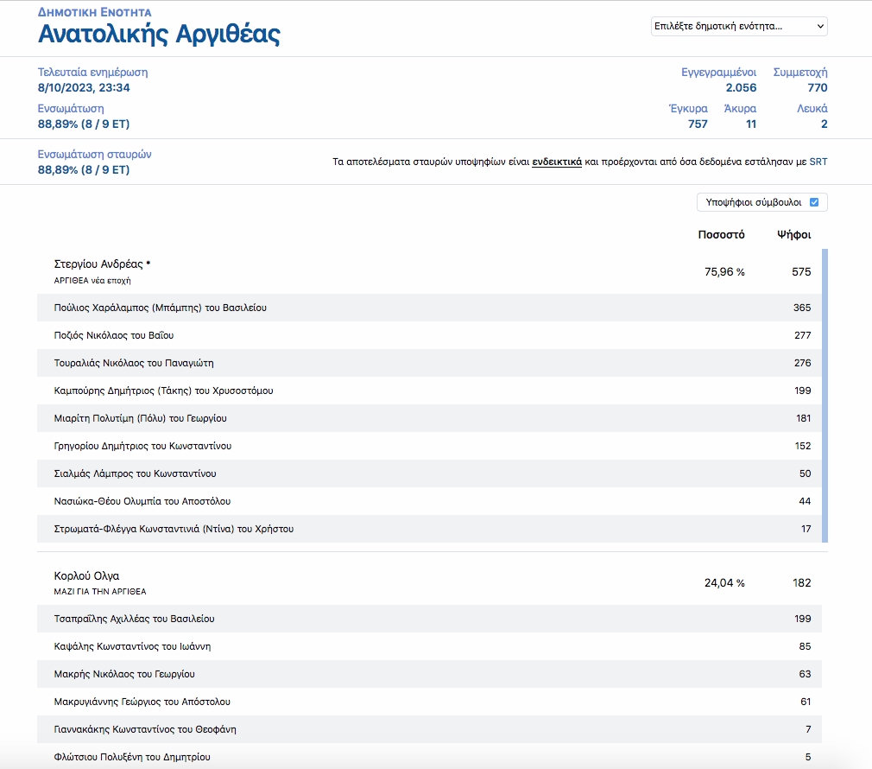Click the blue bar beside Στεργίου's list

(825, 396)
